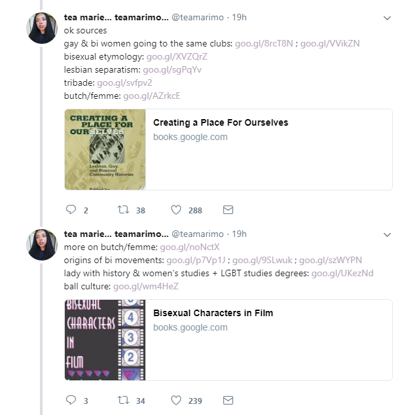Expand the first tweet's options chevron
The height and width of the screenshot is (415, 419).
click(x=387, y=18)
